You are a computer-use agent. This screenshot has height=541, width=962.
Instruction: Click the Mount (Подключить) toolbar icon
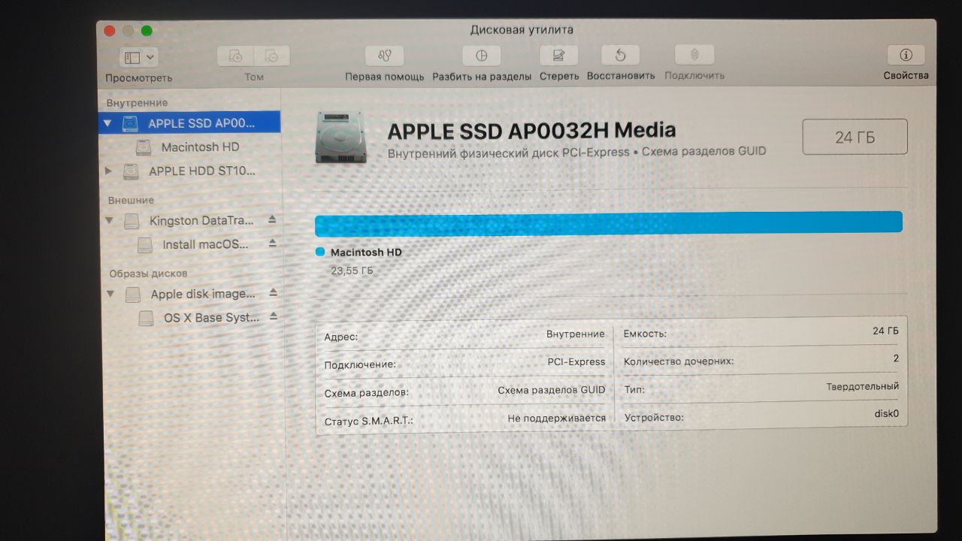click(x=694, y=55)
